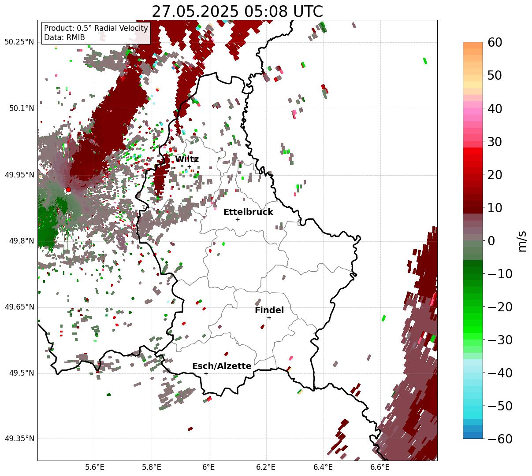The image size is (532, 476).
Task: Click the 6°E longitude tick label
Action: click(x=208, y=467)
